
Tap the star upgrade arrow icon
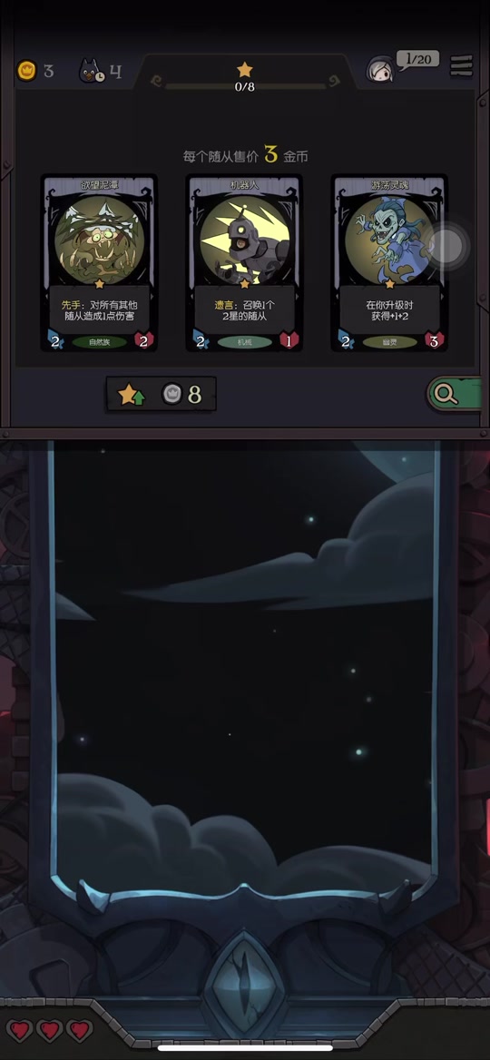[x=131, y=394]
